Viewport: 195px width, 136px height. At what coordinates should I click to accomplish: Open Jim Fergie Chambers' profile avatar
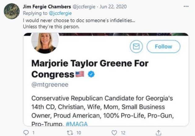[x=12, y=11]
